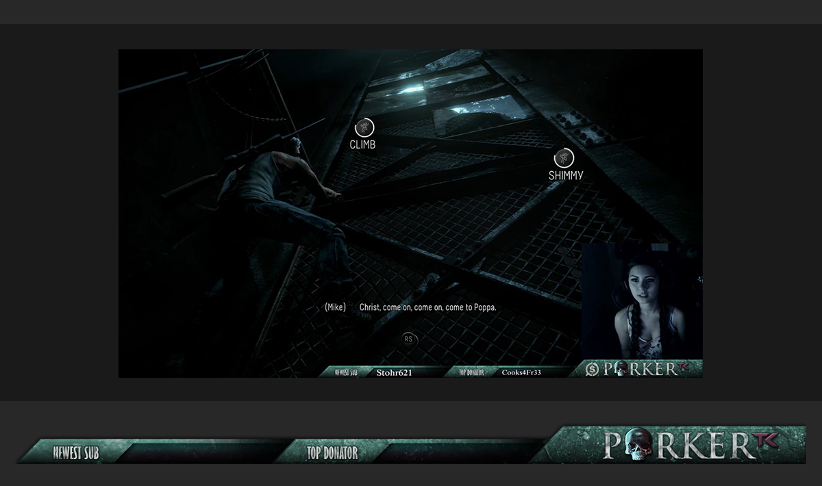Click the '(Mike)' speaker name in subtitles

tap(335, 307)
